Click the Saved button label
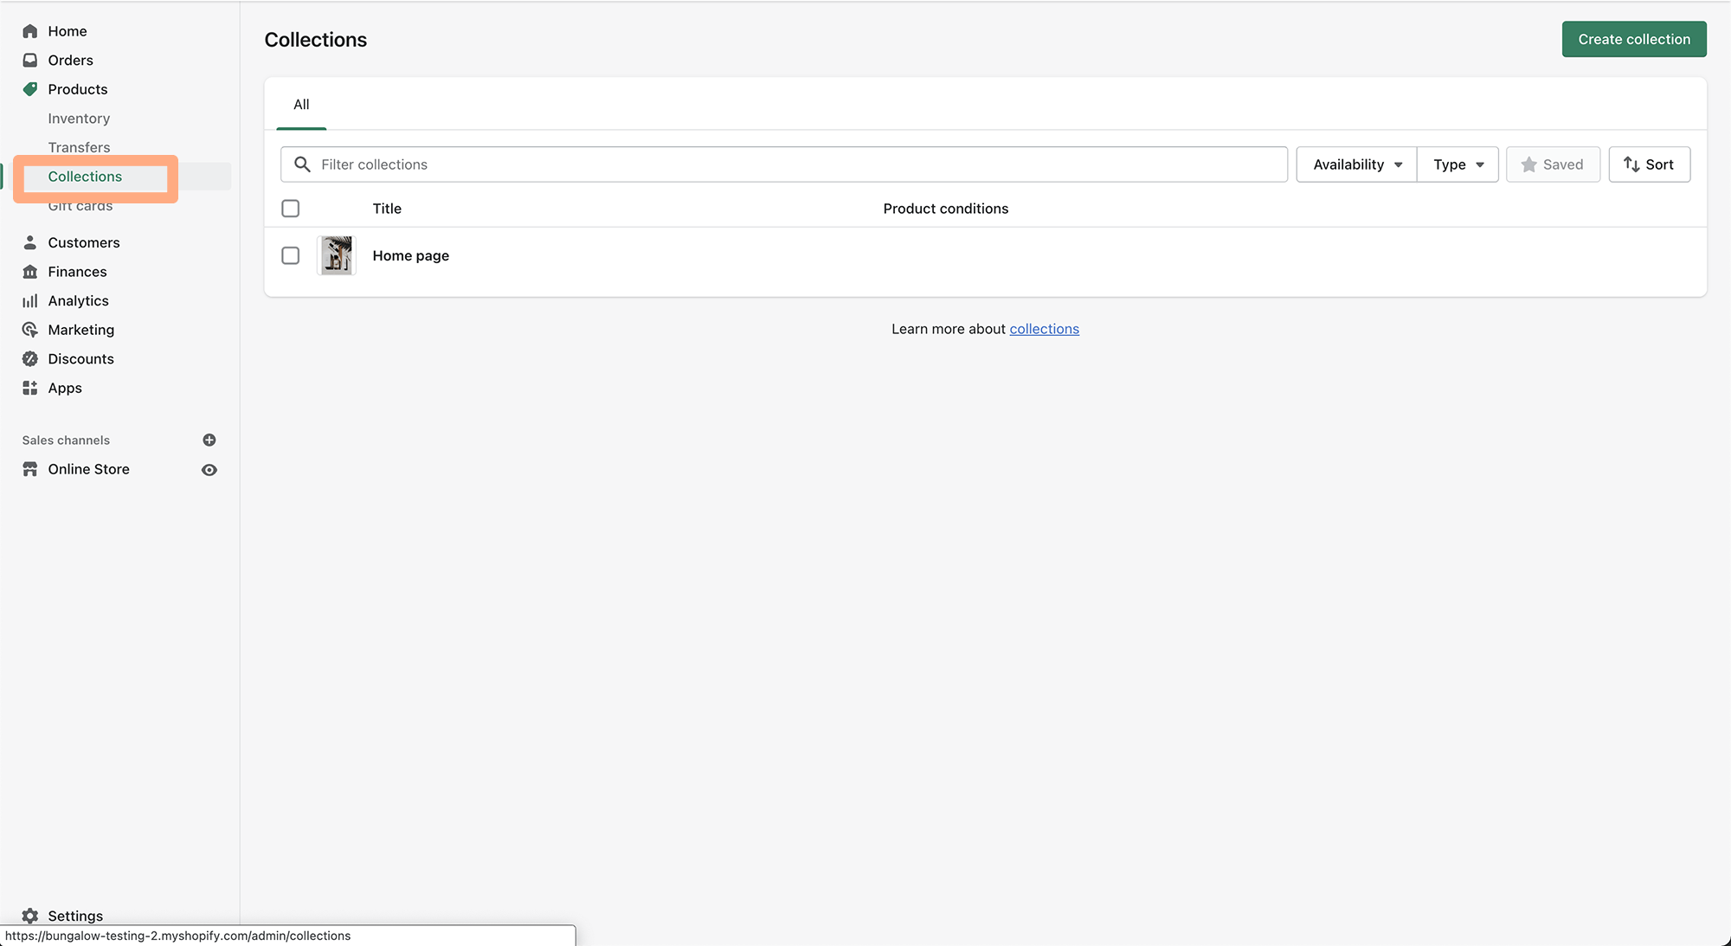This screenshot has width=1731, height=946. [1563, 164]
